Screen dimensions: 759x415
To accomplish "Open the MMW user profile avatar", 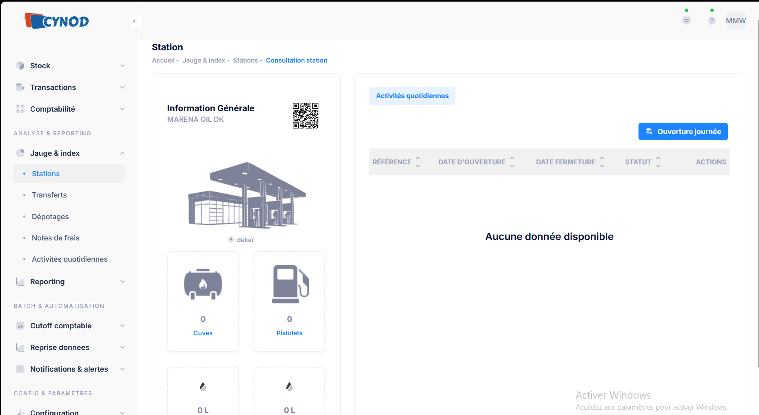I will coord(736,21).
